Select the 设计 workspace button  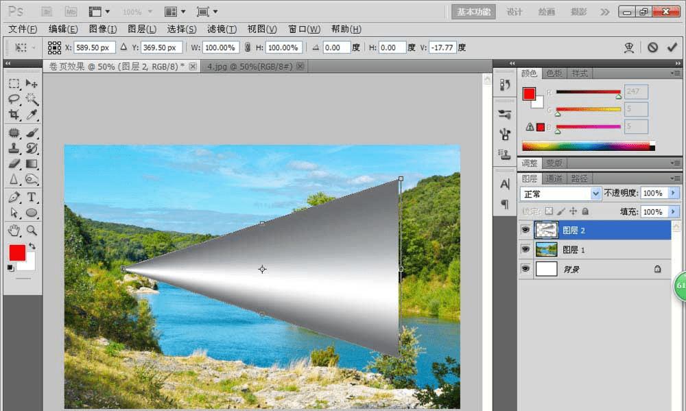[x=514, y=12]
